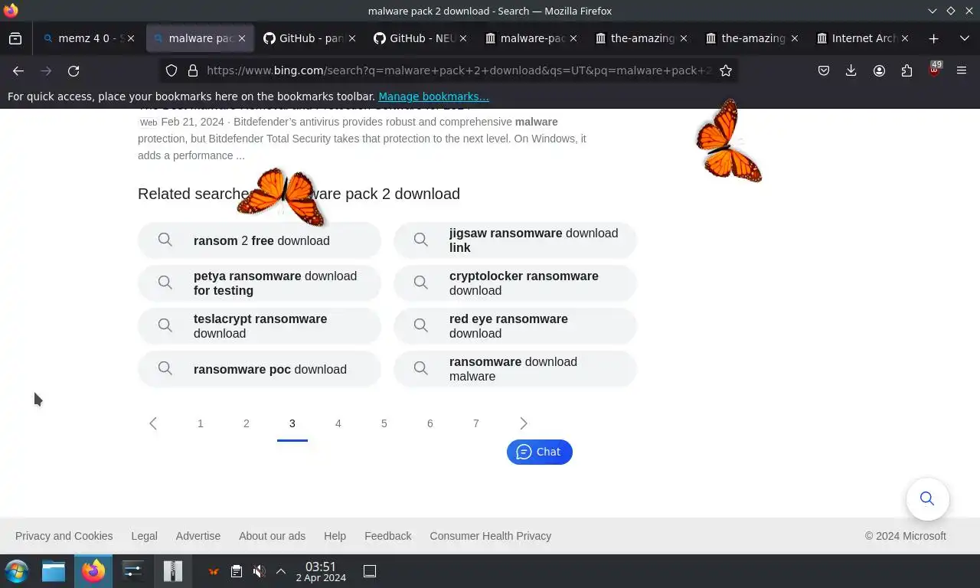Go to previous results page arrow

(153, 423)
